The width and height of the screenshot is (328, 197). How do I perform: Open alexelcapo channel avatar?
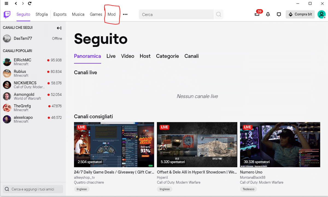pyautogui.click(x=7, y=119)
